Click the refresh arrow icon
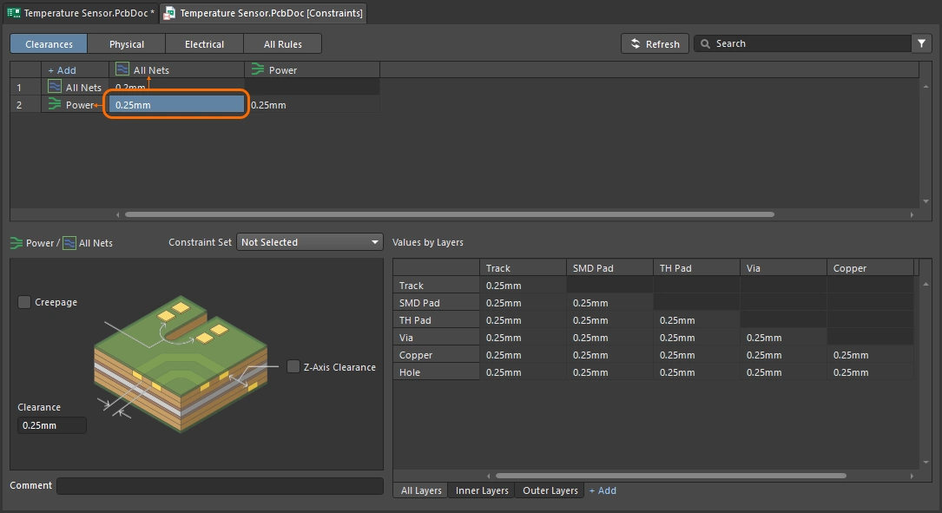 click(636, 43)
